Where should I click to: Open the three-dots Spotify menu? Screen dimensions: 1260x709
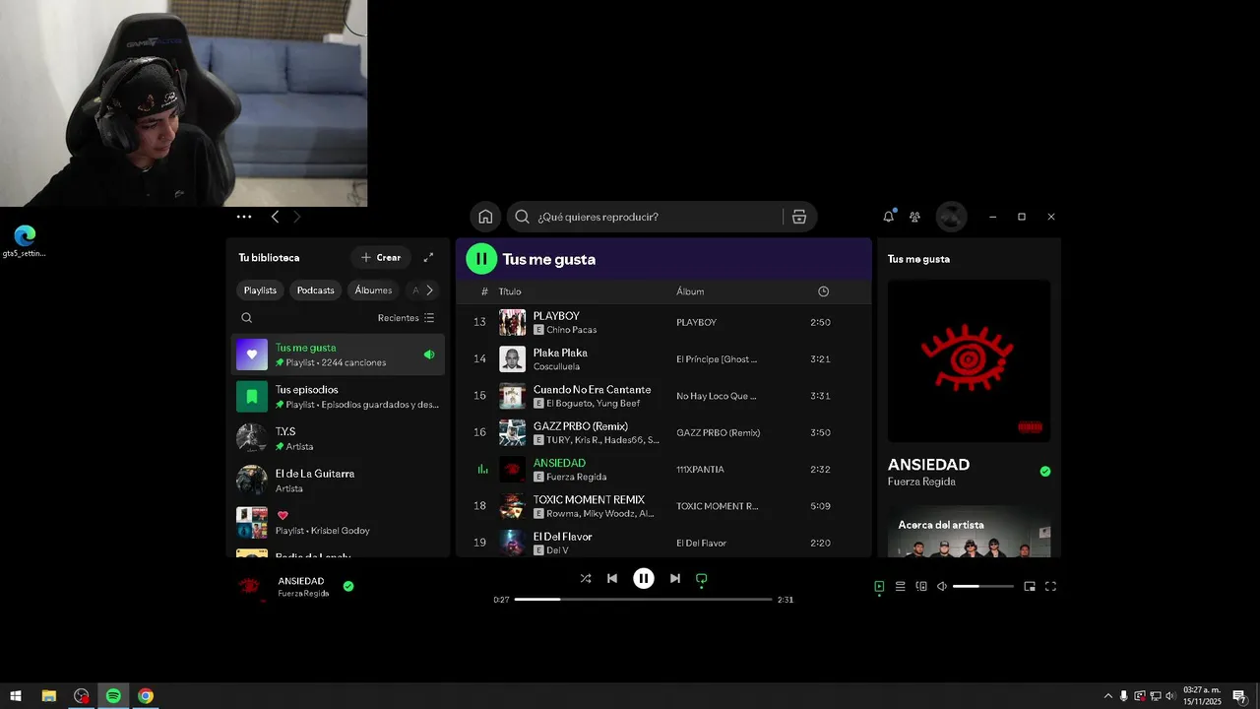[244, 217]
